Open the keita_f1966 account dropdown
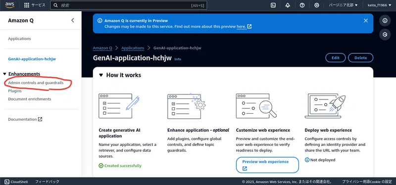Image resolution: width=396 pixels, height=185 pixels. click(379, 5)
